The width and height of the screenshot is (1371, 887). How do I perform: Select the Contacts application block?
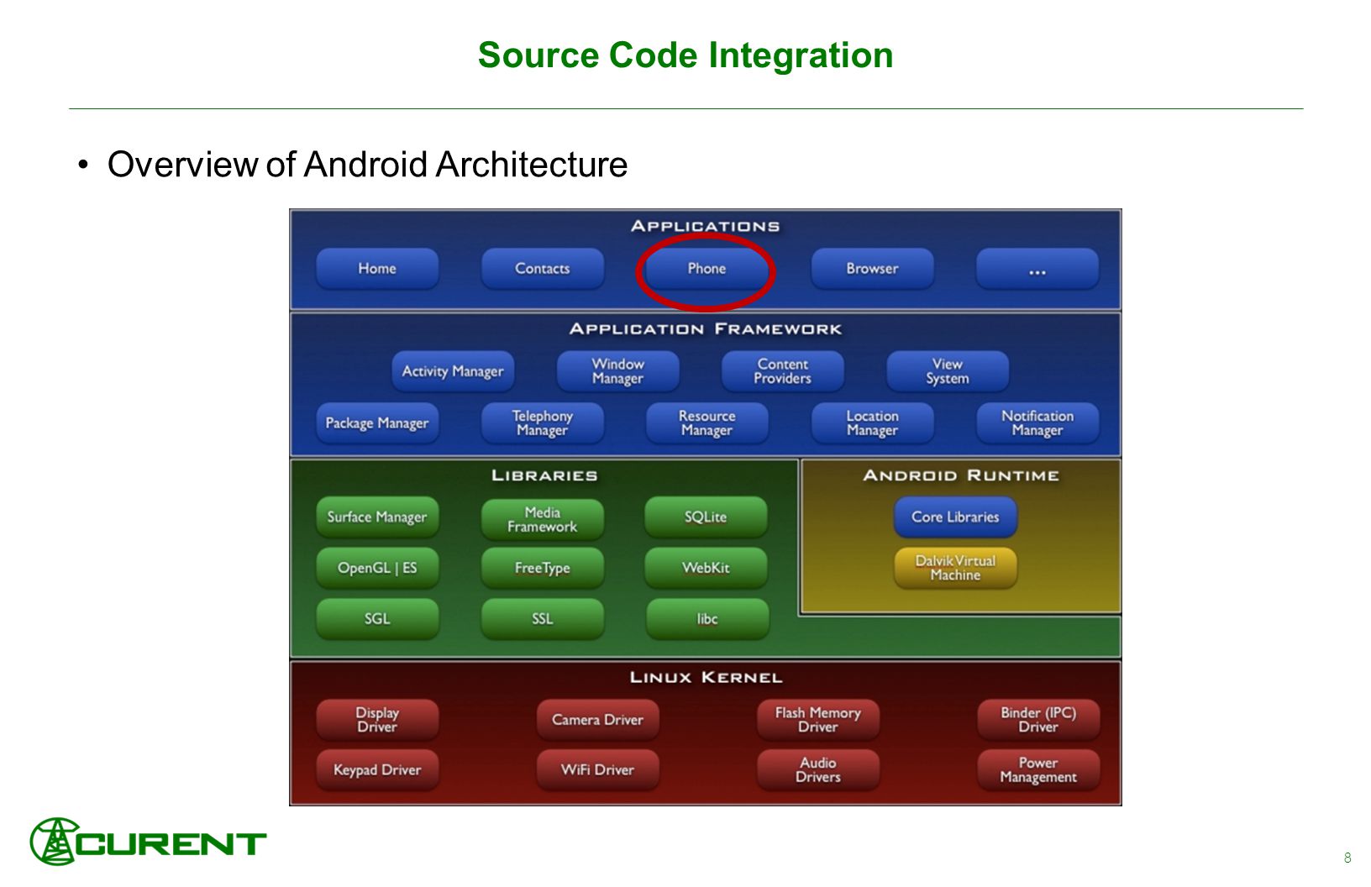[542, 269]
